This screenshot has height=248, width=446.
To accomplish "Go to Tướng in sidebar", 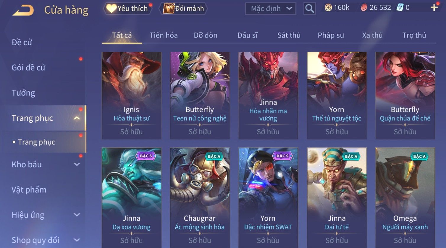I will [x=23, y=93].
